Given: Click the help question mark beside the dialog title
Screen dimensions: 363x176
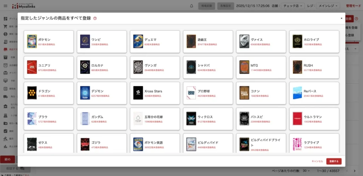Looking at the screenshot, I should pyautogui.click(x=95, y=18).
